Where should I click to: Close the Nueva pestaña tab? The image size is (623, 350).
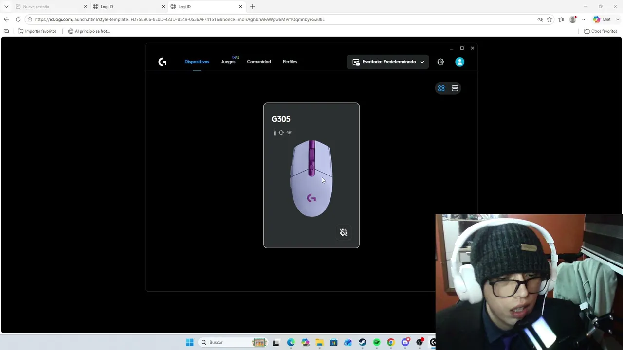[86, 7]
